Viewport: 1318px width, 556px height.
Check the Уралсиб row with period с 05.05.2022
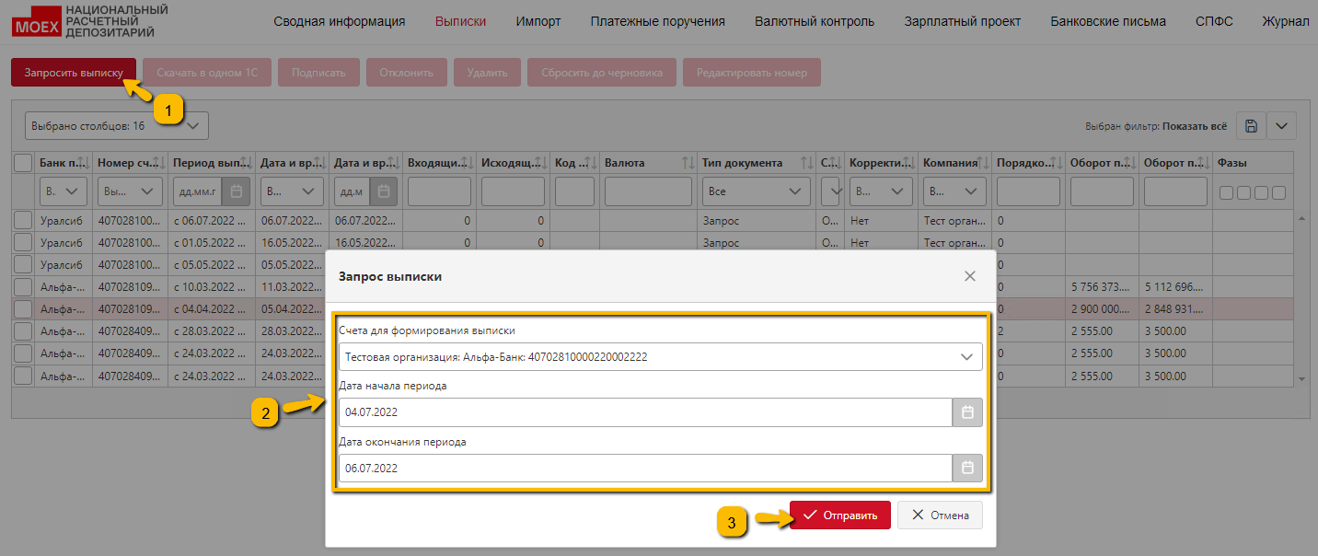(23, 265)
